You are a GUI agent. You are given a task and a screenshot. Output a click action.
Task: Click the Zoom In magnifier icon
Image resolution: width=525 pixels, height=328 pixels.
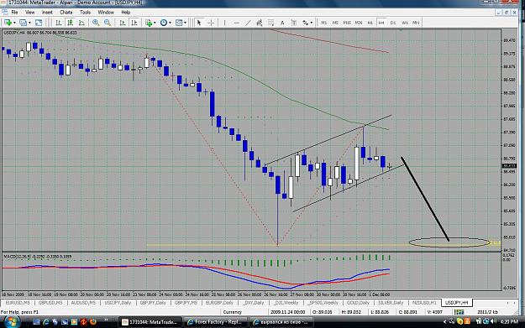click(x=96, y=23)
